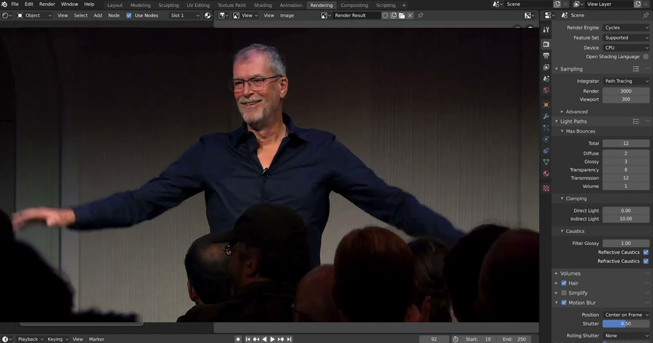Open the Device CPU dropdown
This screenshot has width=653, height=343.
click(x=626, y=48)
